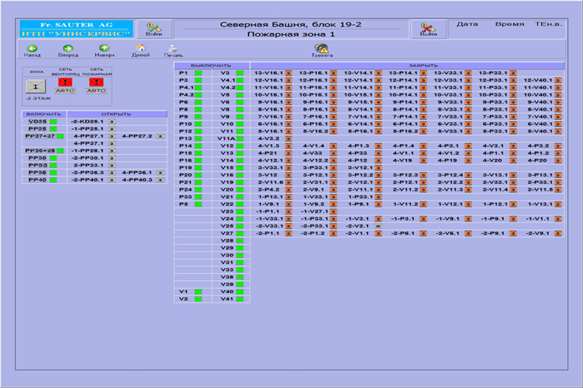Click the orange indicator next to 1-V9.1

coord(288,204)
